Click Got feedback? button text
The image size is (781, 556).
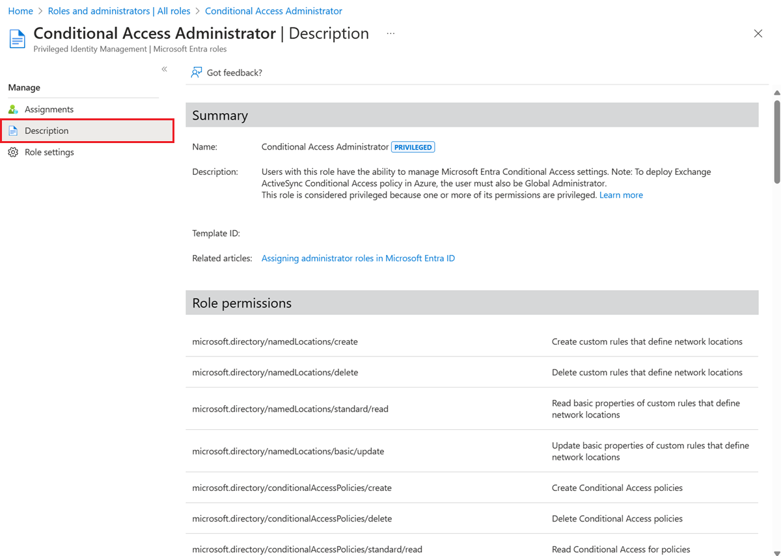click(x=234, y=73)
